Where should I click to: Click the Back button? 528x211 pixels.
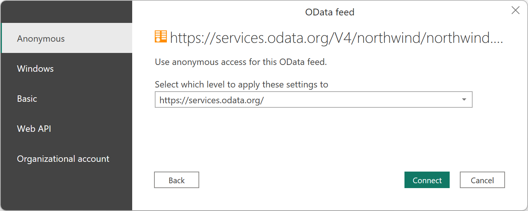click(177, 180)
